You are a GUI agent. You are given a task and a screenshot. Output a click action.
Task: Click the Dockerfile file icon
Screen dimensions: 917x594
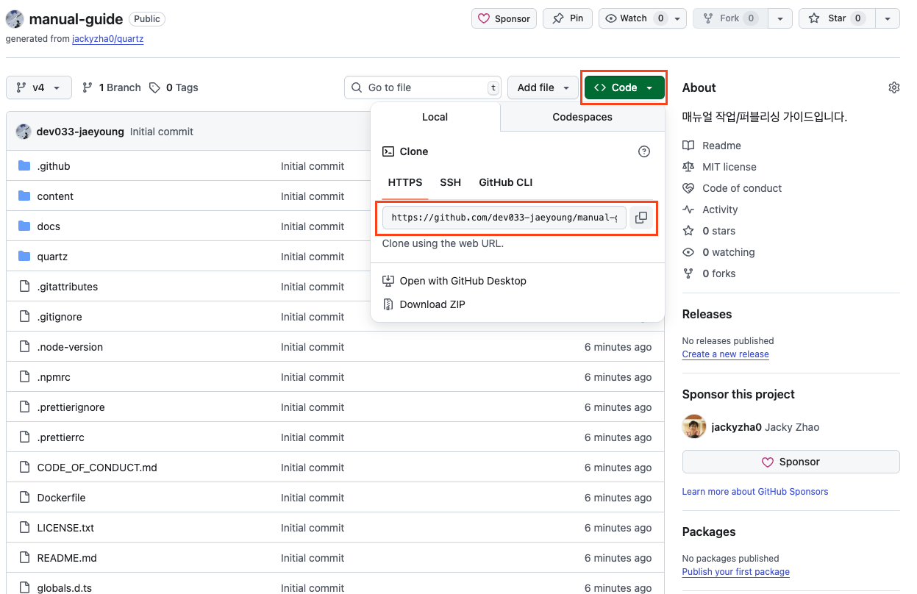(24, 498)
